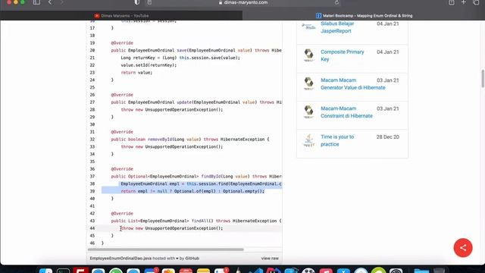Click line number 20 in the gist
Screen dimensions: 485x273
tap(92, 50)
